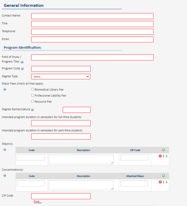This screenshot has width=187, height=206.
Task: Click part-time students duration field
Action: point(61,136)
